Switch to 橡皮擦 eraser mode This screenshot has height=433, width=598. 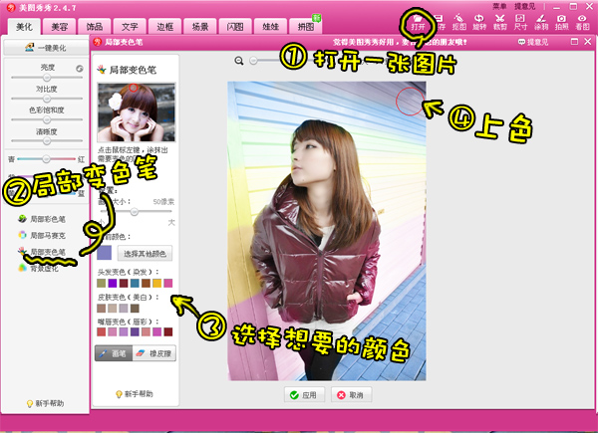click(151, 352)
